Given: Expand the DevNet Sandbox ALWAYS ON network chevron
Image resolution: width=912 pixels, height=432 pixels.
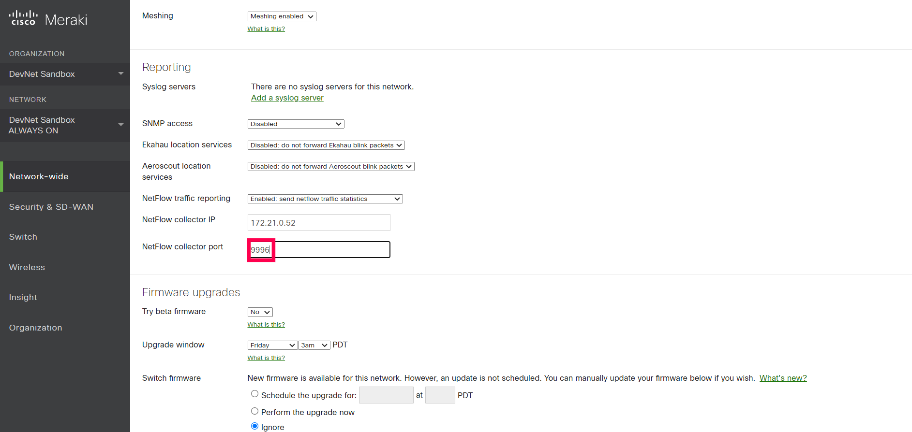Looking at the screenshot, I should point(120,125).
